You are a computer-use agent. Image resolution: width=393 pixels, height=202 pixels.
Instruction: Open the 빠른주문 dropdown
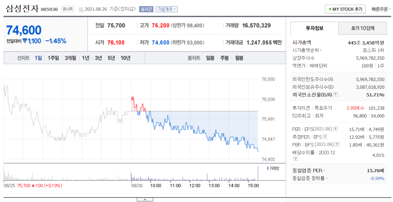point(381,9)
